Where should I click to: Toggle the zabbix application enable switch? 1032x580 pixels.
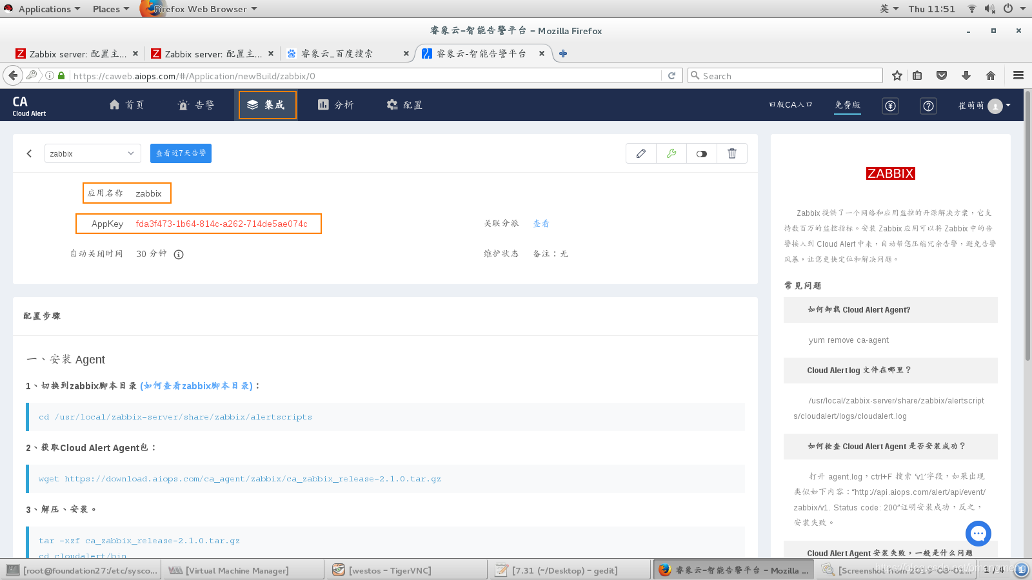[x=702, y=153]
